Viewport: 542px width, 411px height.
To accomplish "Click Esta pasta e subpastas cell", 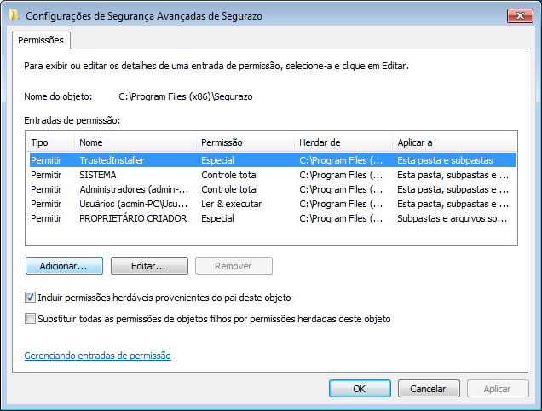I will (x=445, y=160).
